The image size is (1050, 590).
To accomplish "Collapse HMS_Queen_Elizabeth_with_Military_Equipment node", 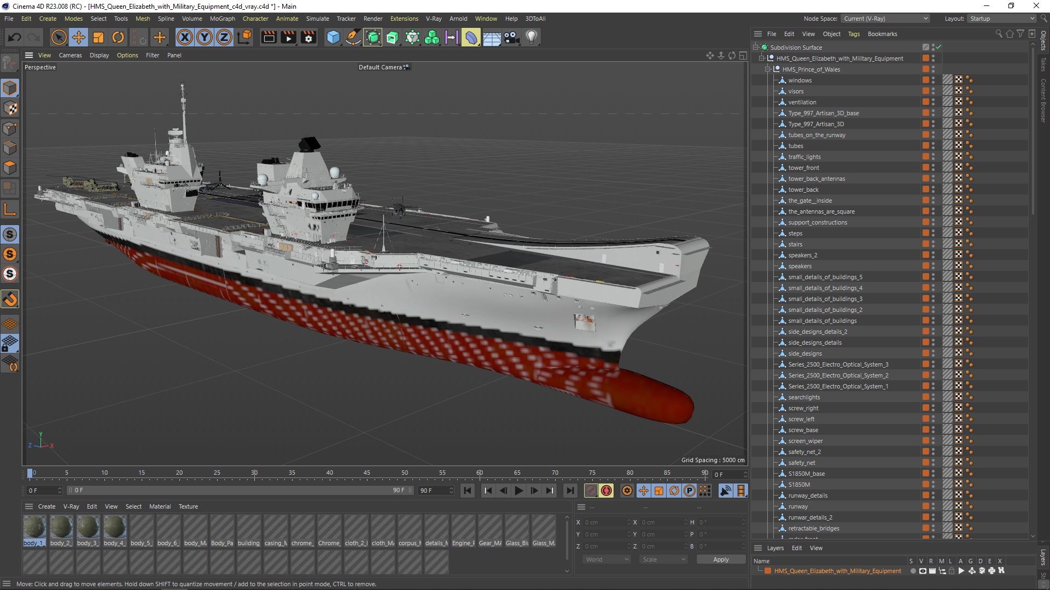I will (x=762, y=58).
